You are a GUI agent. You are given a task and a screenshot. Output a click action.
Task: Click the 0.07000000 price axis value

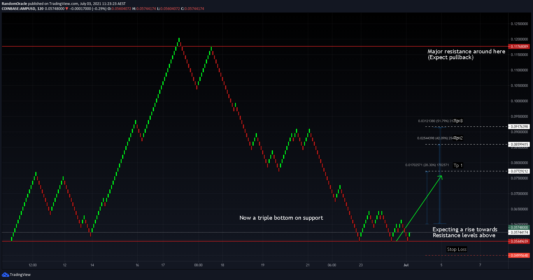point(519,194)
